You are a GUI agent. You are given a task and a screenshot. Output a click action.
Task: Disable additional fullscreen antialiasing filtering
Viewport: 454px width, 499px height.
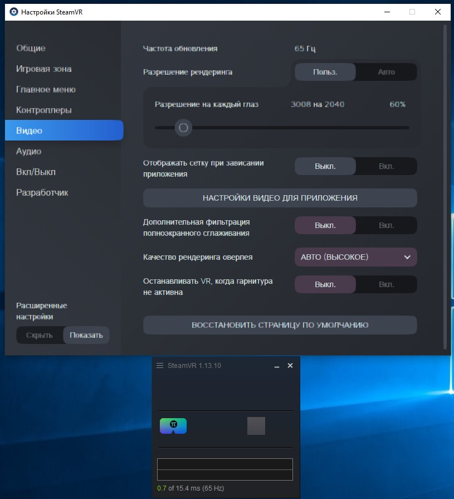coord(325,225)
